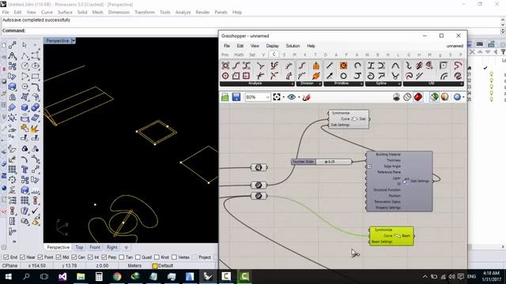
Task: Open Visual Studio from the taskbar
Action: tap(62, 276)
